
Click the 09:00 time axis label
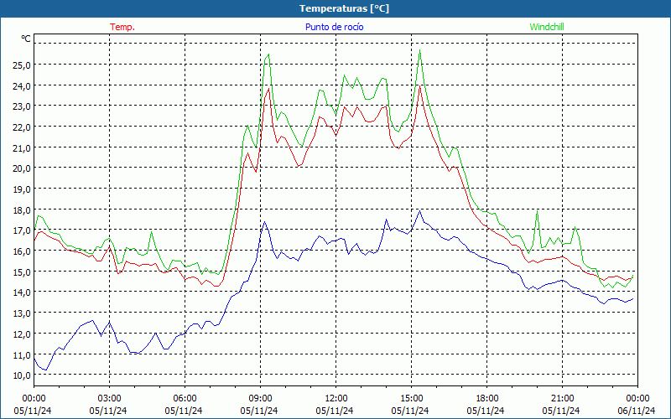tap(260, 399)
